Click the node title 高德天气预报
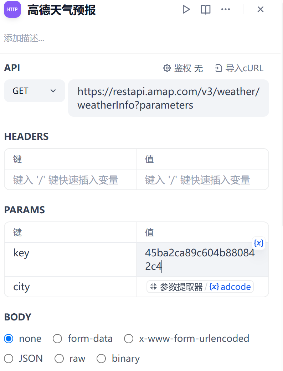Viewport: 283px width, 371px height. click(62, 10)
